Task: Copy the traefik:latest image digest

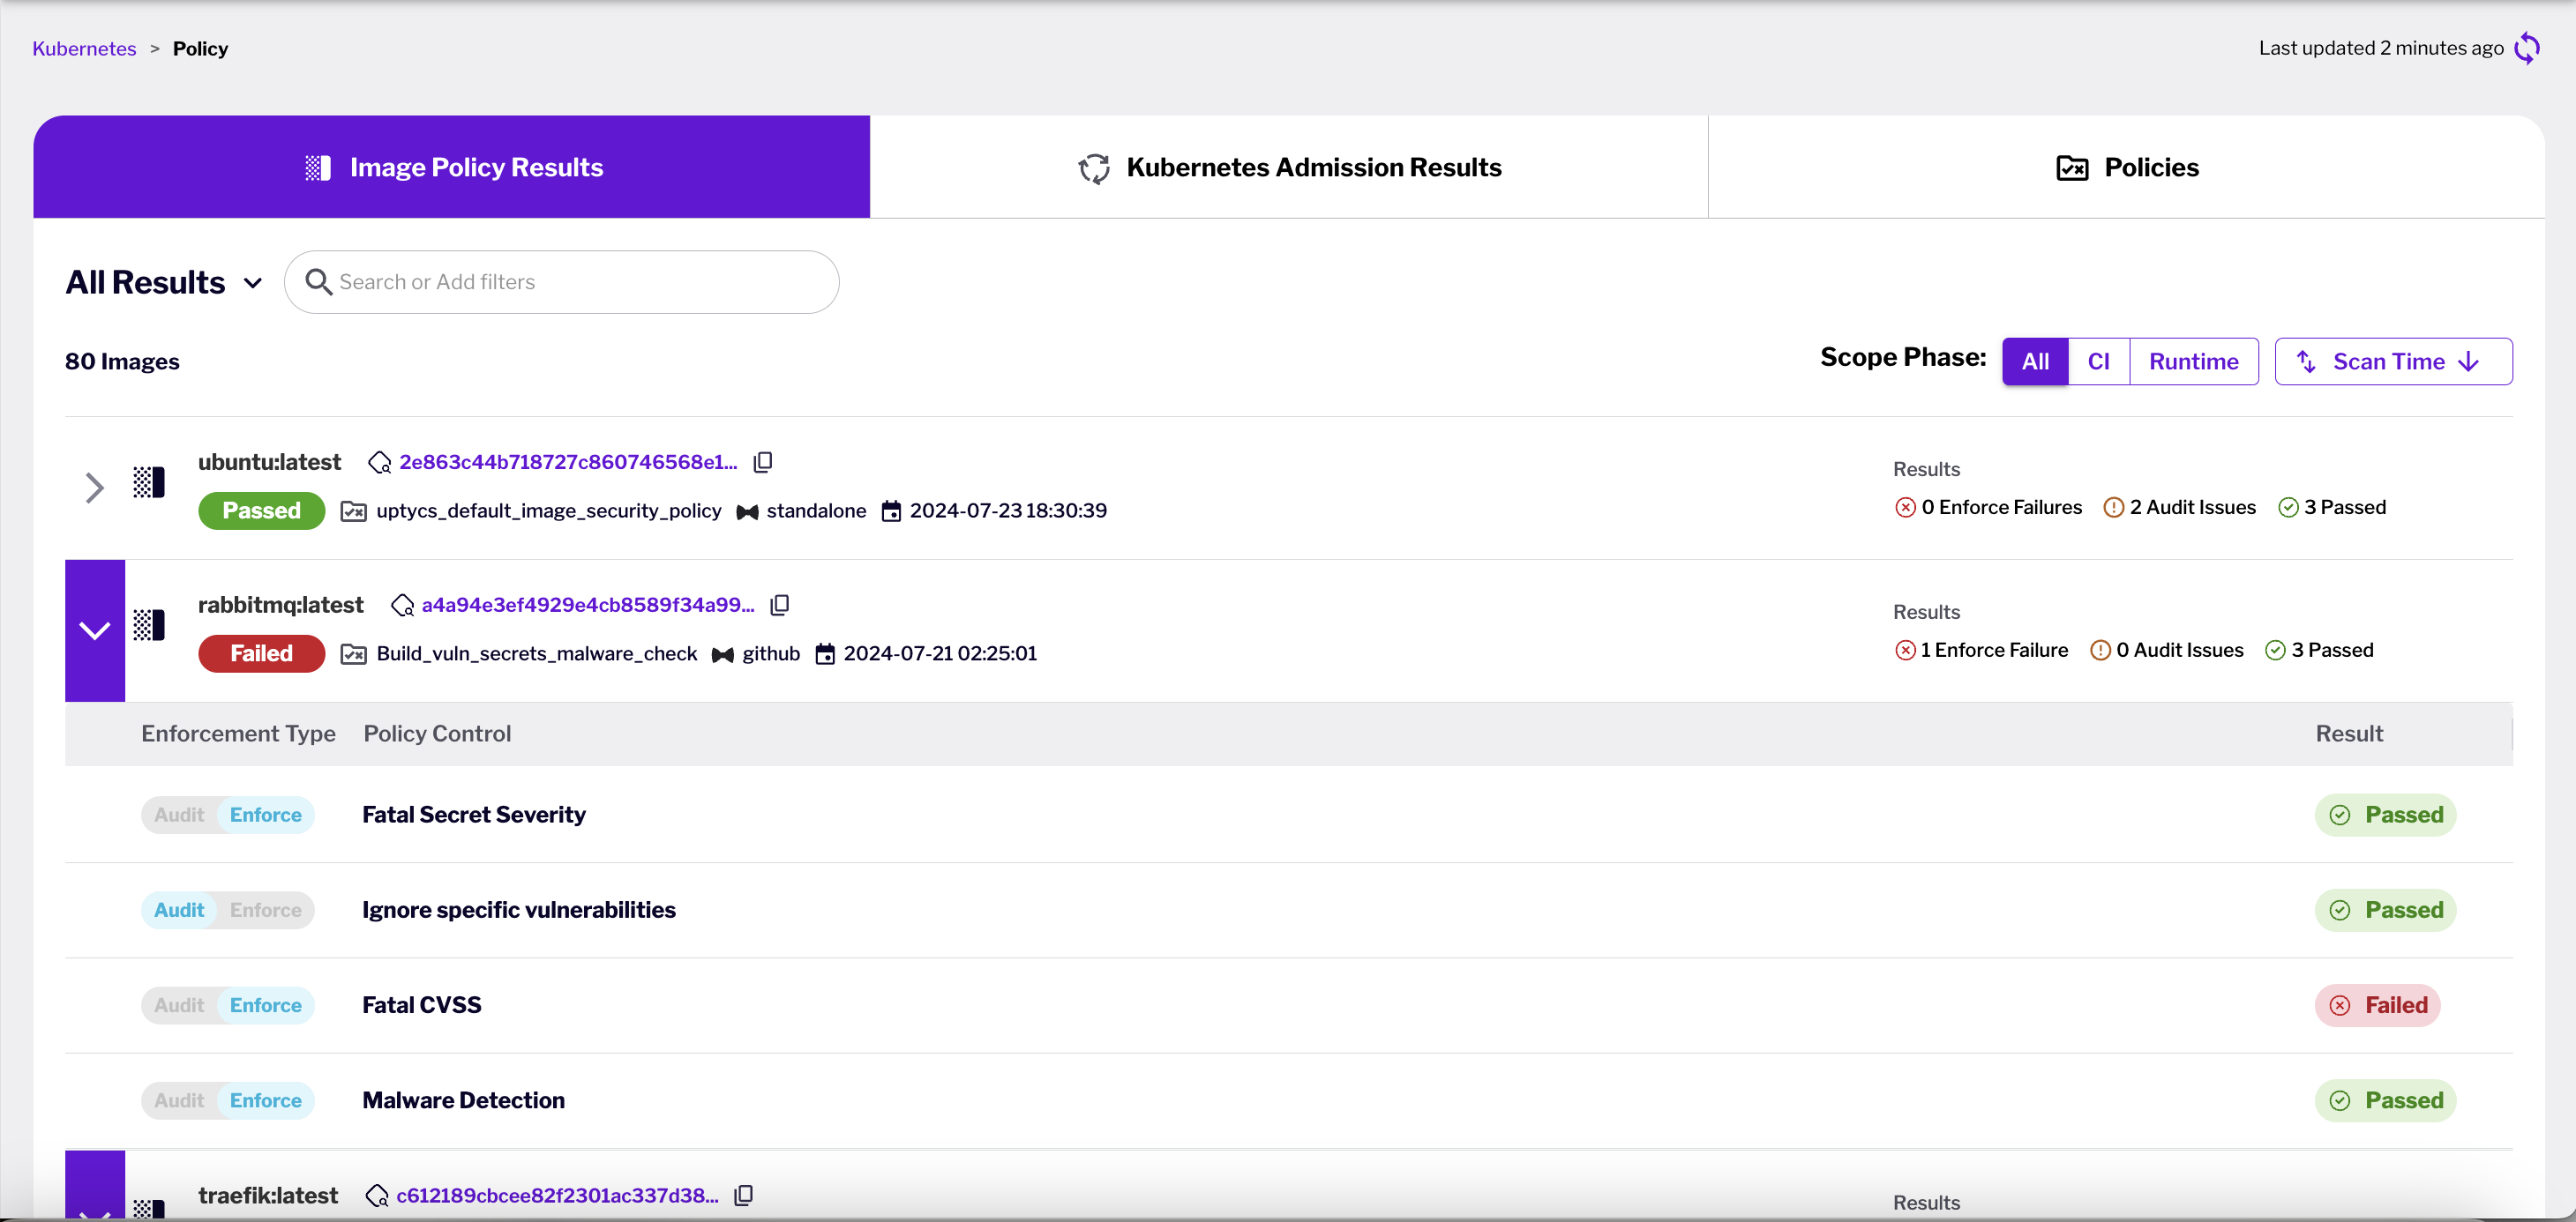Action: (x=743, y=1195)
